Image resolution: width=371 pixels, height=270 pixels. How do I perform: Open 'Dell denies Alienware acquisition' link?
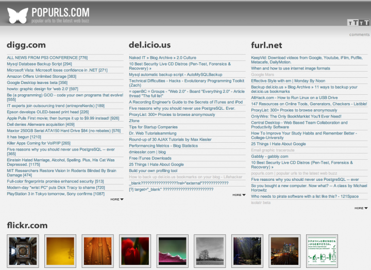click(41, 125)
